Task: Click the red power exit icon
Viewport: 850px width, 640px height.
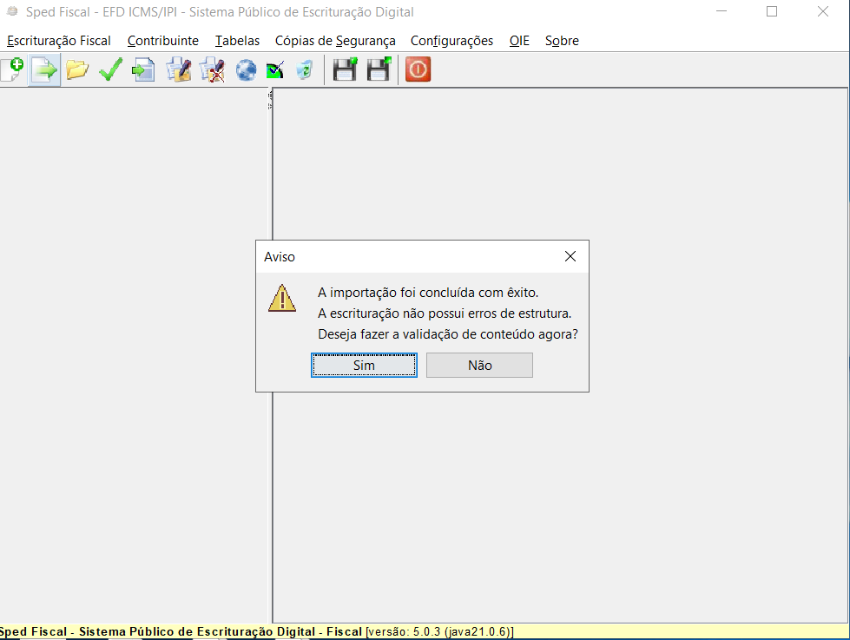Action: pos(418,69)
